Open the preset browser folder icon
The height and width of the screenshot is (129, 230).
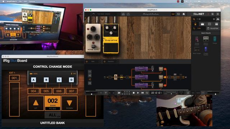[x=93, y=14]
